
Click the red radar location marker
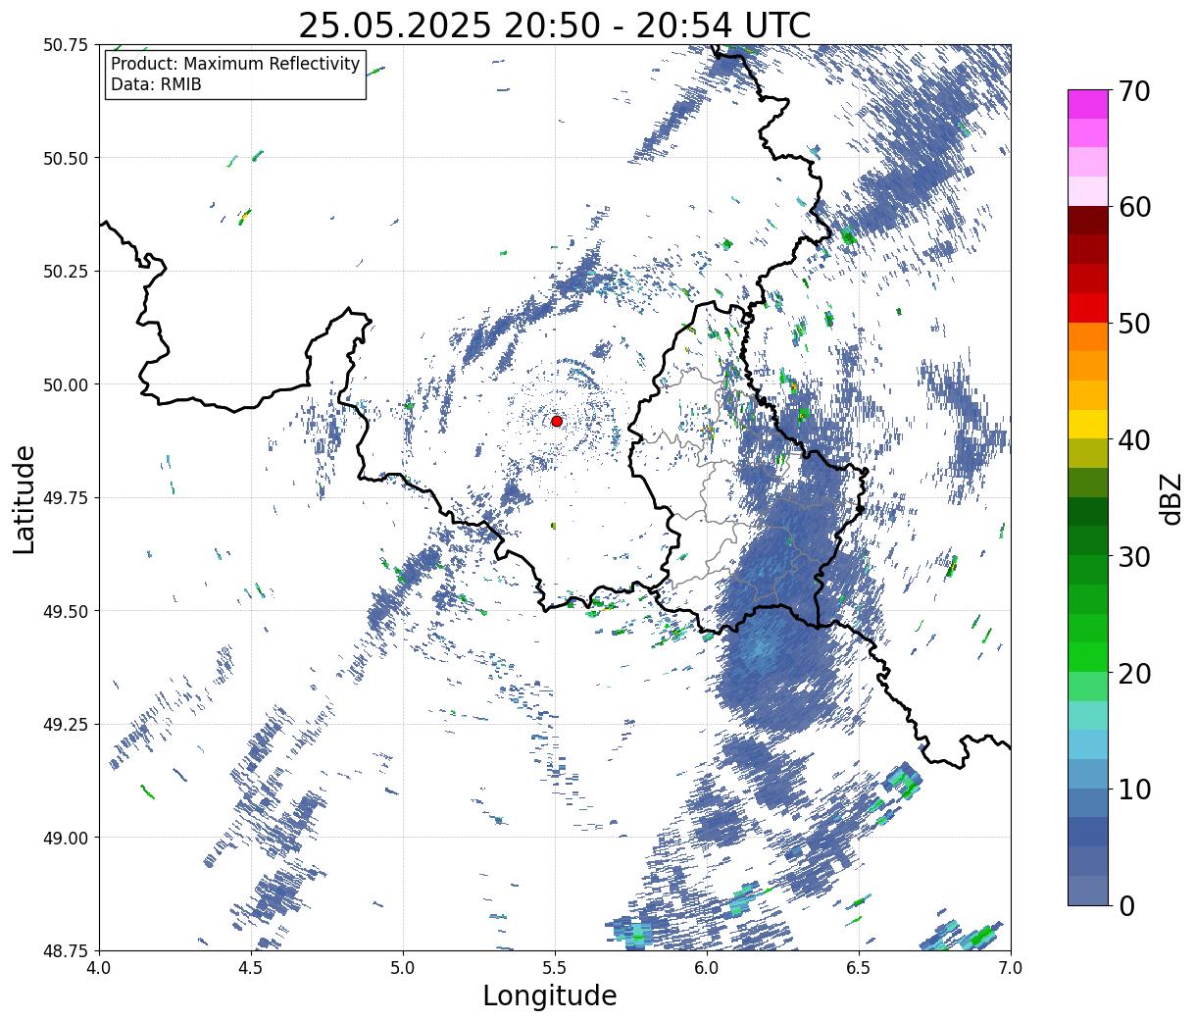pyautogui.click(x=557, y=421)
